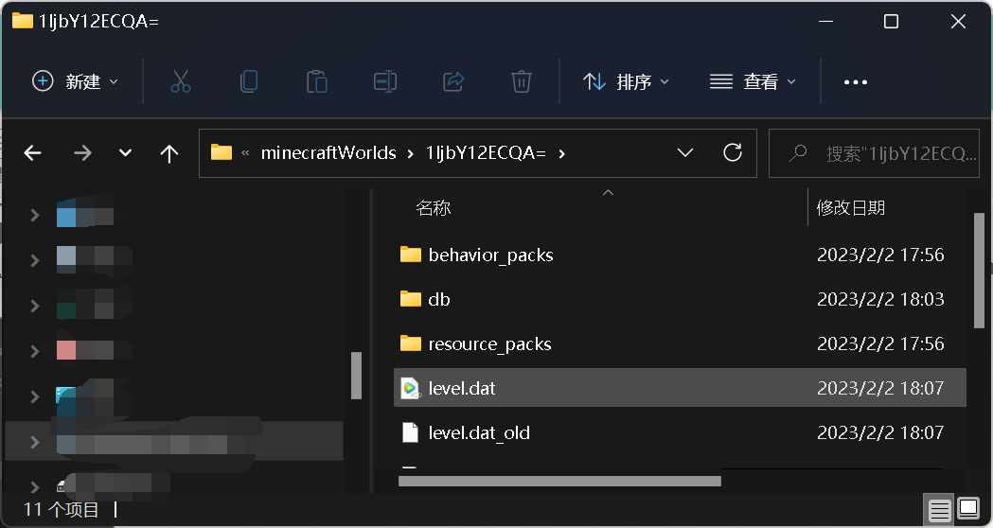Go up one folder level arrow
This screenshot has width=993, height=528.
click(169, 153)
